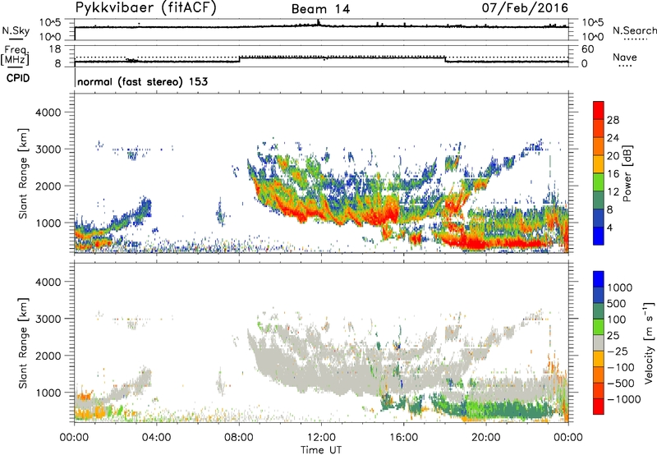657x455 pixels.
Task: Click the 'Beam 14' label
Action: pyautogui.click(x=320, y=9)
